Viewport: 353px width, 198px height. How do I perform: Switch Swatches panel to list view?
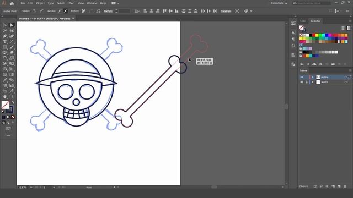[x=343, y=28]
